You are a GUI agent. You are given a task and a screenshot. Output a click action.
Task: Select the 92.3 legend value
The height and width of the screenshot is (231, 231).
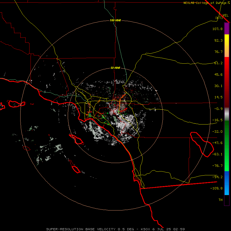click(218, 40)
